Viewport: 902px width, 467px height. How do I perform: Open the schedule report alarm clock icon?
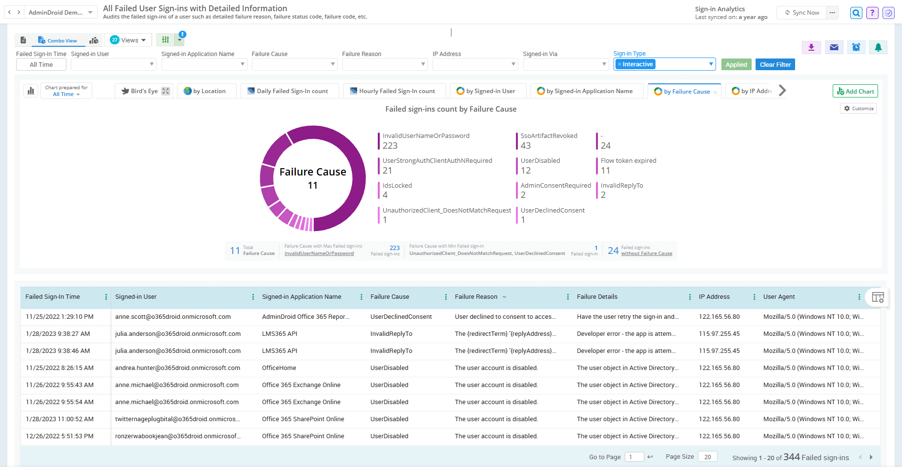(856, 47)
